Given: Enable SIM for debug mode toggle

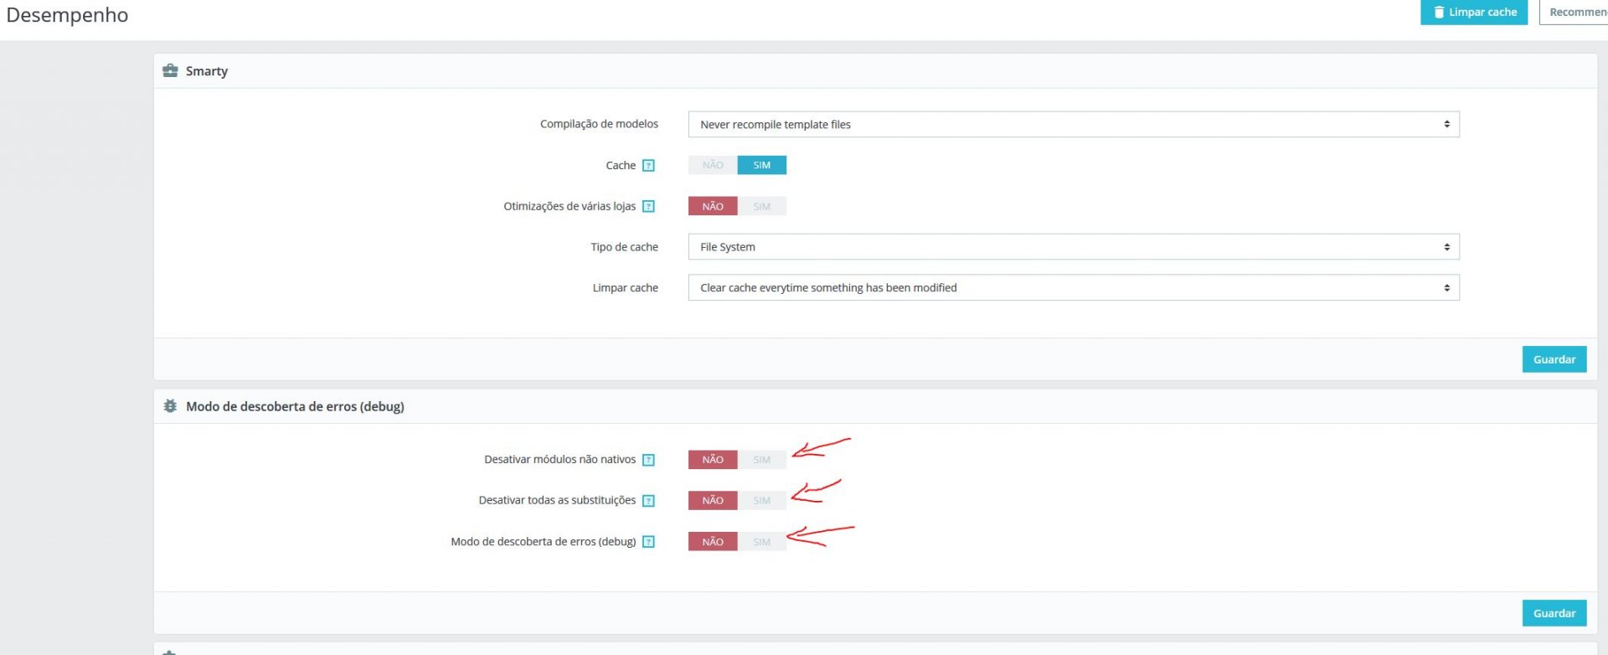Looking at the screenshot, I should pyautogui.click(x=761, y=542).
